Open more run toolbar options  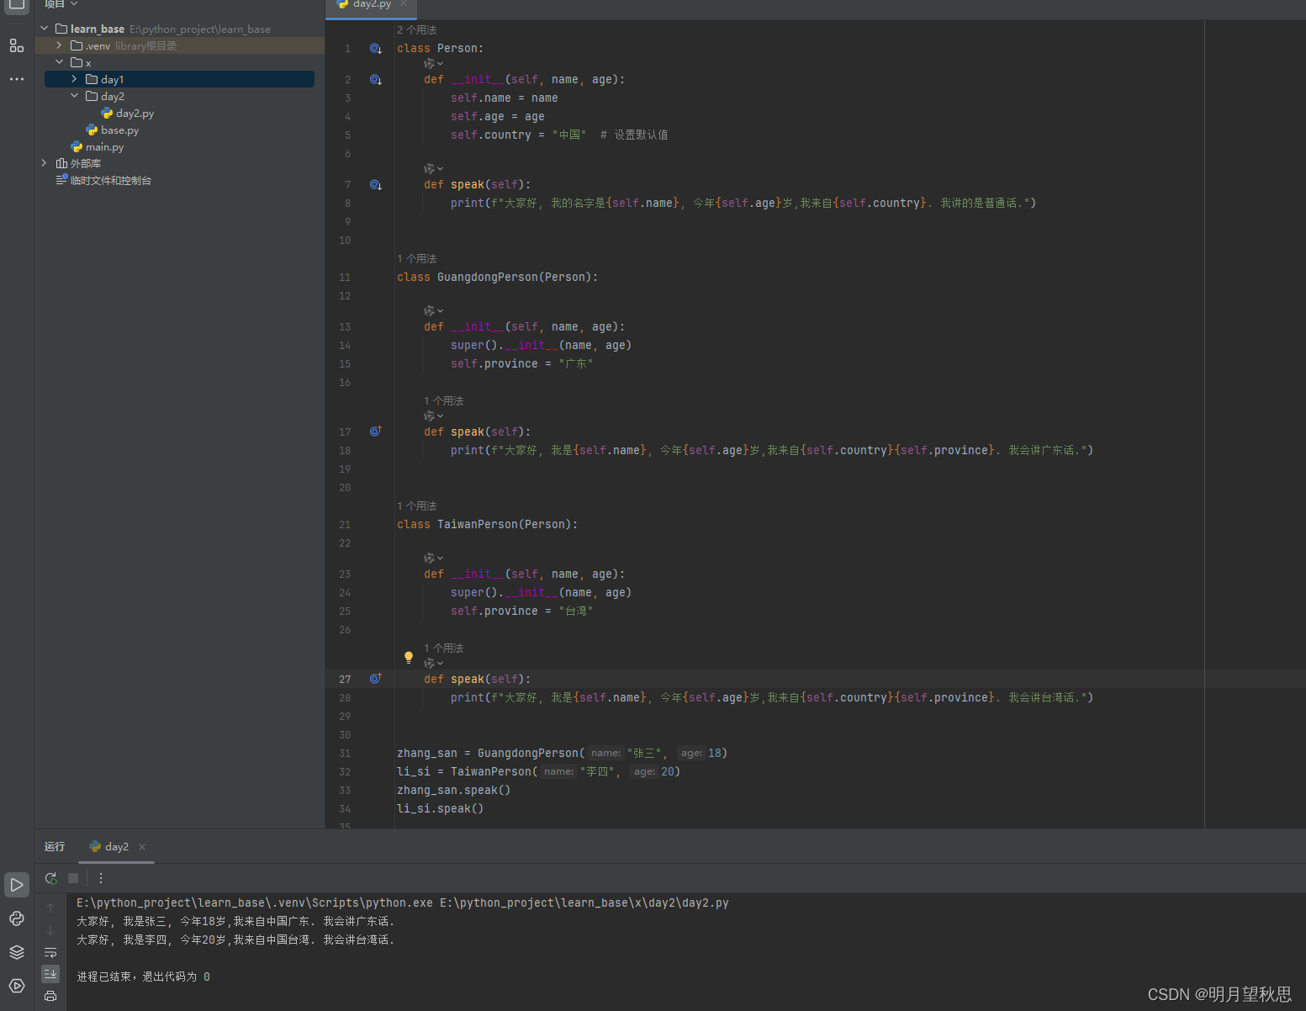(101, 878)
